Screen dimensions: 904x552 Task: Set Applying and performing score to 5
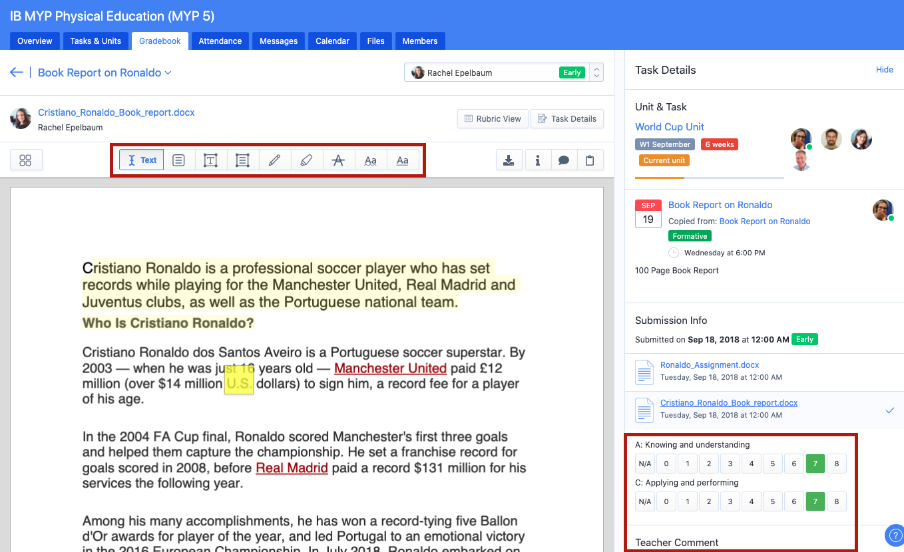coord(772,501)
